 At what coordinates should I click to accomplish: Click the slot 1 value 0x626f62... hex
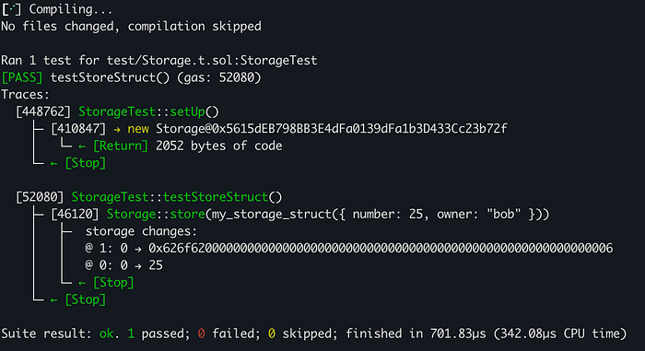pyautogui.click(x=381, y=248)
